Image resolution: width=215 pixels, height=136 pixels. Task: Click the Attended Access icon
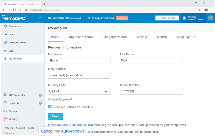pos(5,42)
